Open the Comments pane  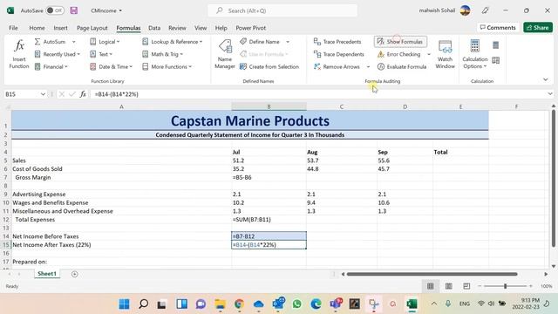point(498,27)
